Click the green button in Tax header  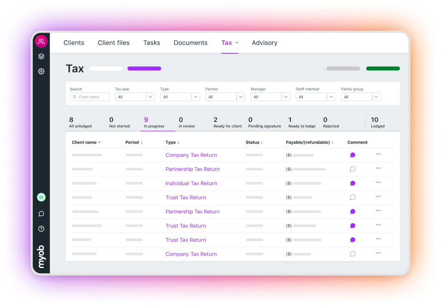tap(383, 68)
